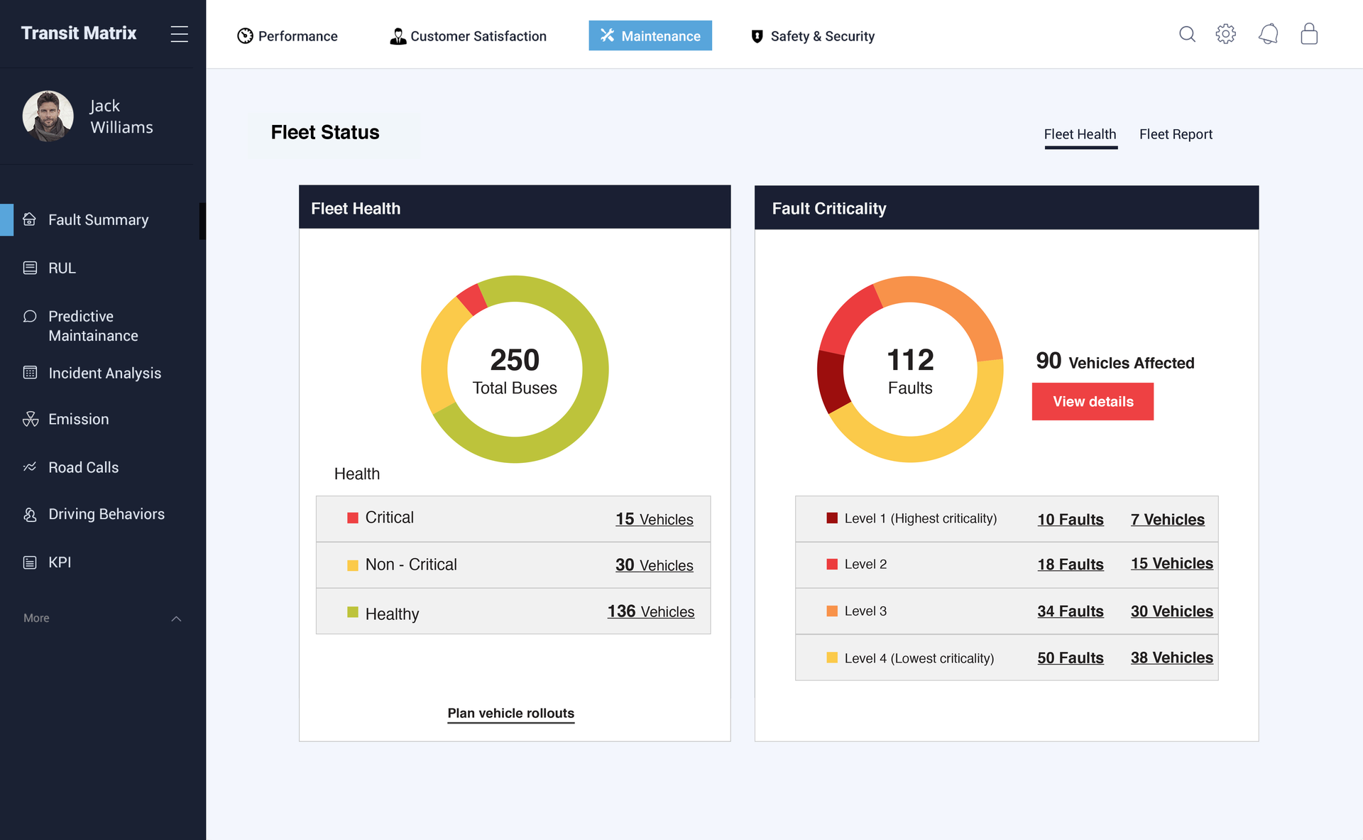Open Predictive Maintenance from sidebar
The image size is (1363, 840).
coord(30,316)
